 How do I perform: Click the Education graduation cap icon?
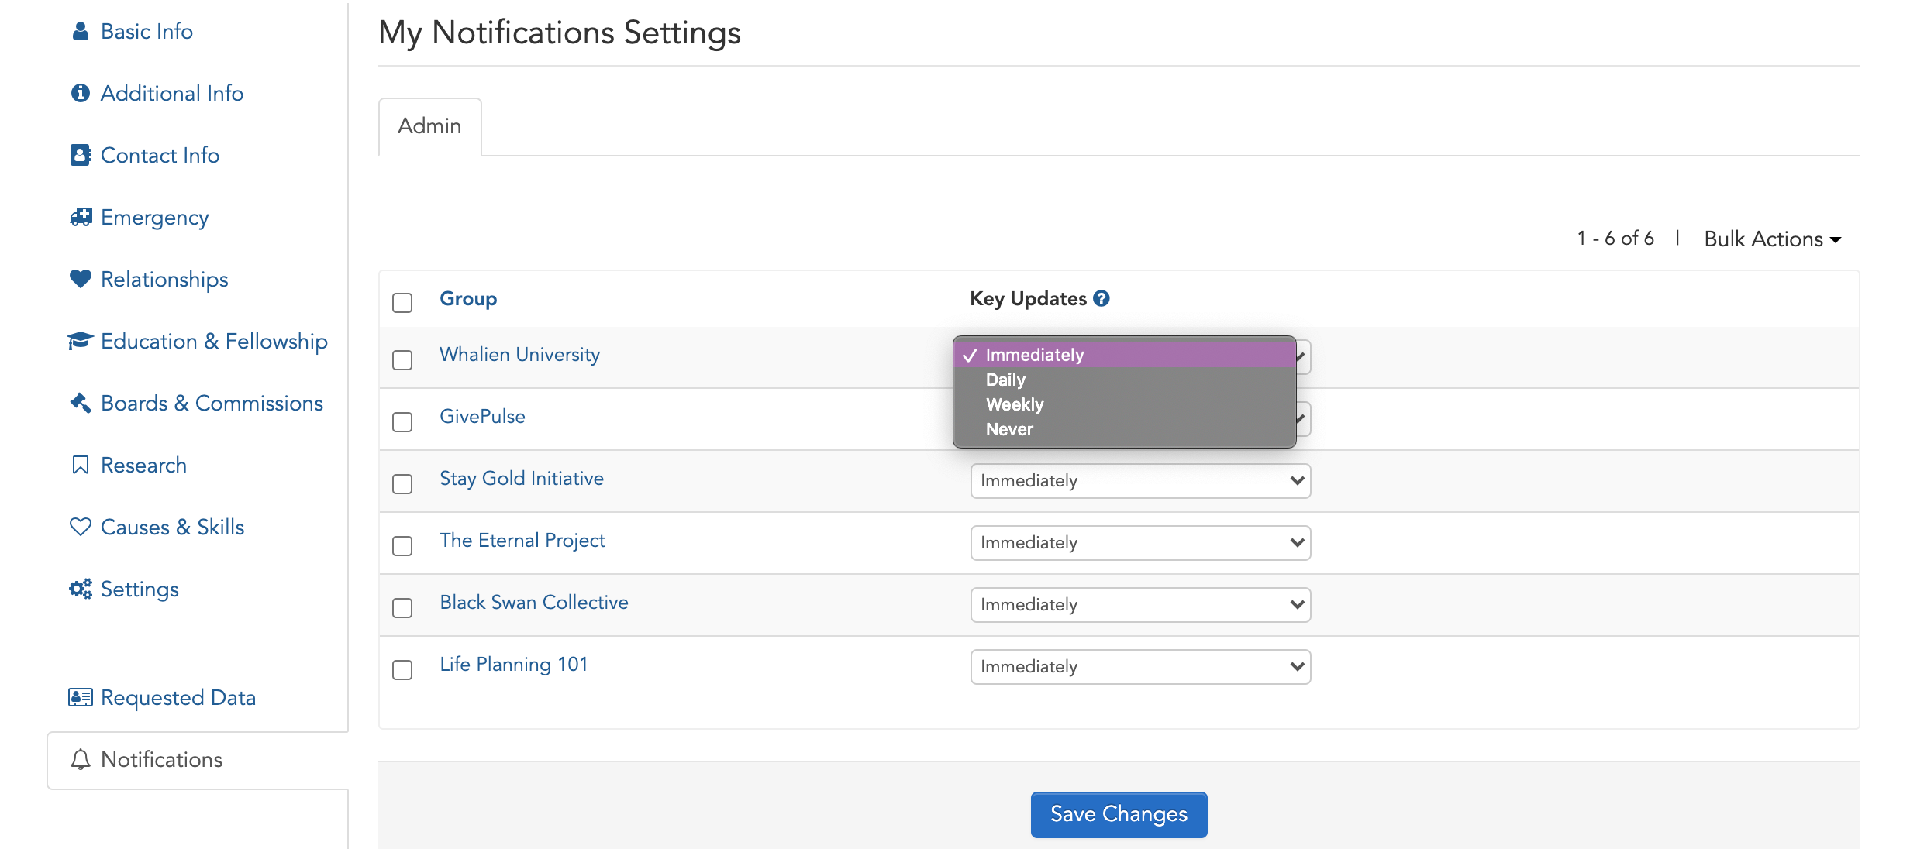click(80, 341)
